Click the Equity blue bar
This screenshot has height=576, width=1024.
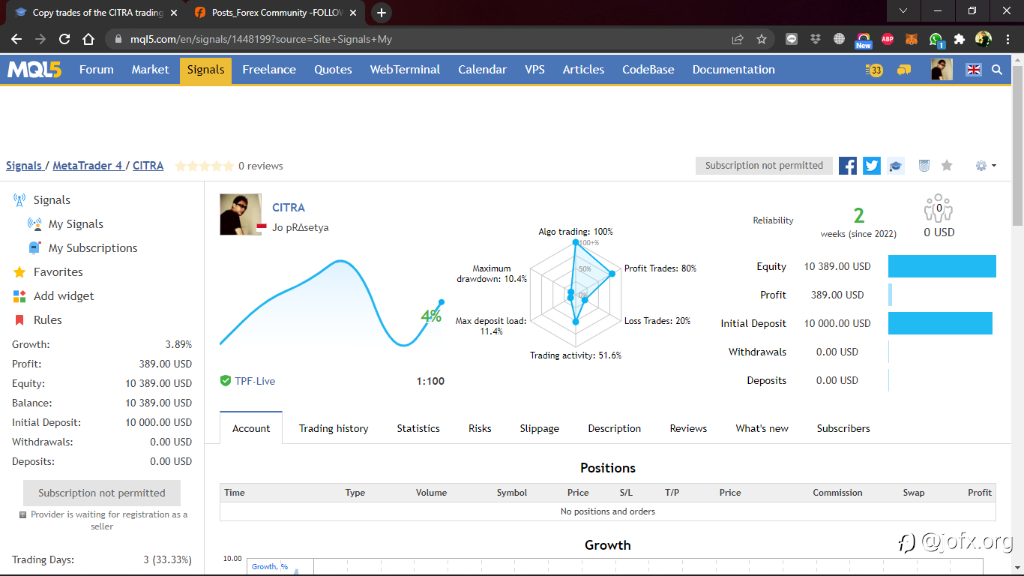(x=942, y=266)
